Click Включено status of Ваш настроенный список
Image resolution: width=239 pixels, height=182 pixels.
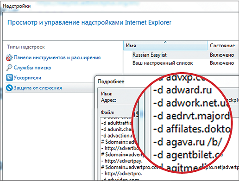[222, 63]
